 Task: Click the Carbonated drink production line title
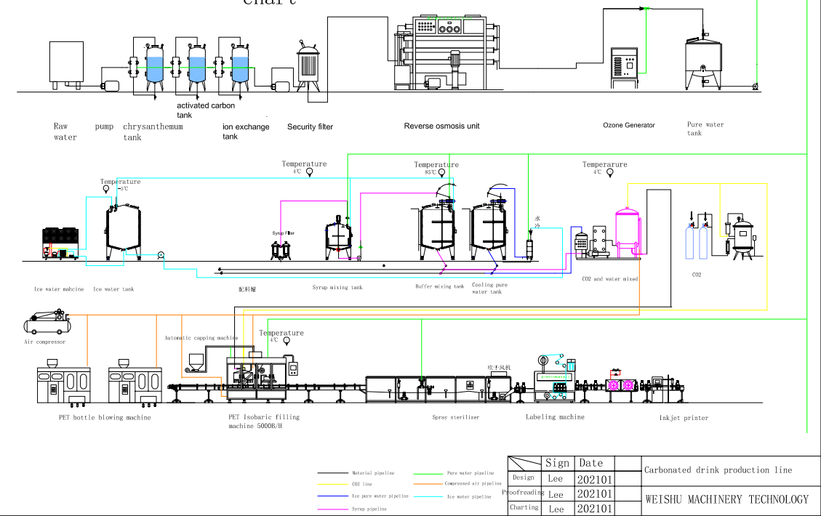point(718,469)
